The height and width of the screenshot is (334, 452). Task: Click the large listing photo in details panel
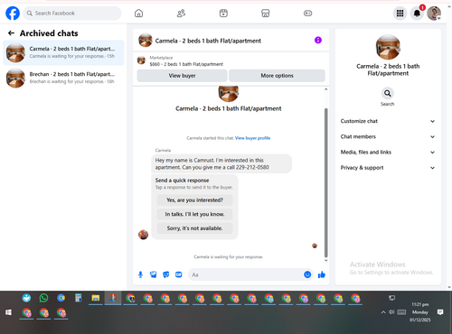click(x=388, y=47)
